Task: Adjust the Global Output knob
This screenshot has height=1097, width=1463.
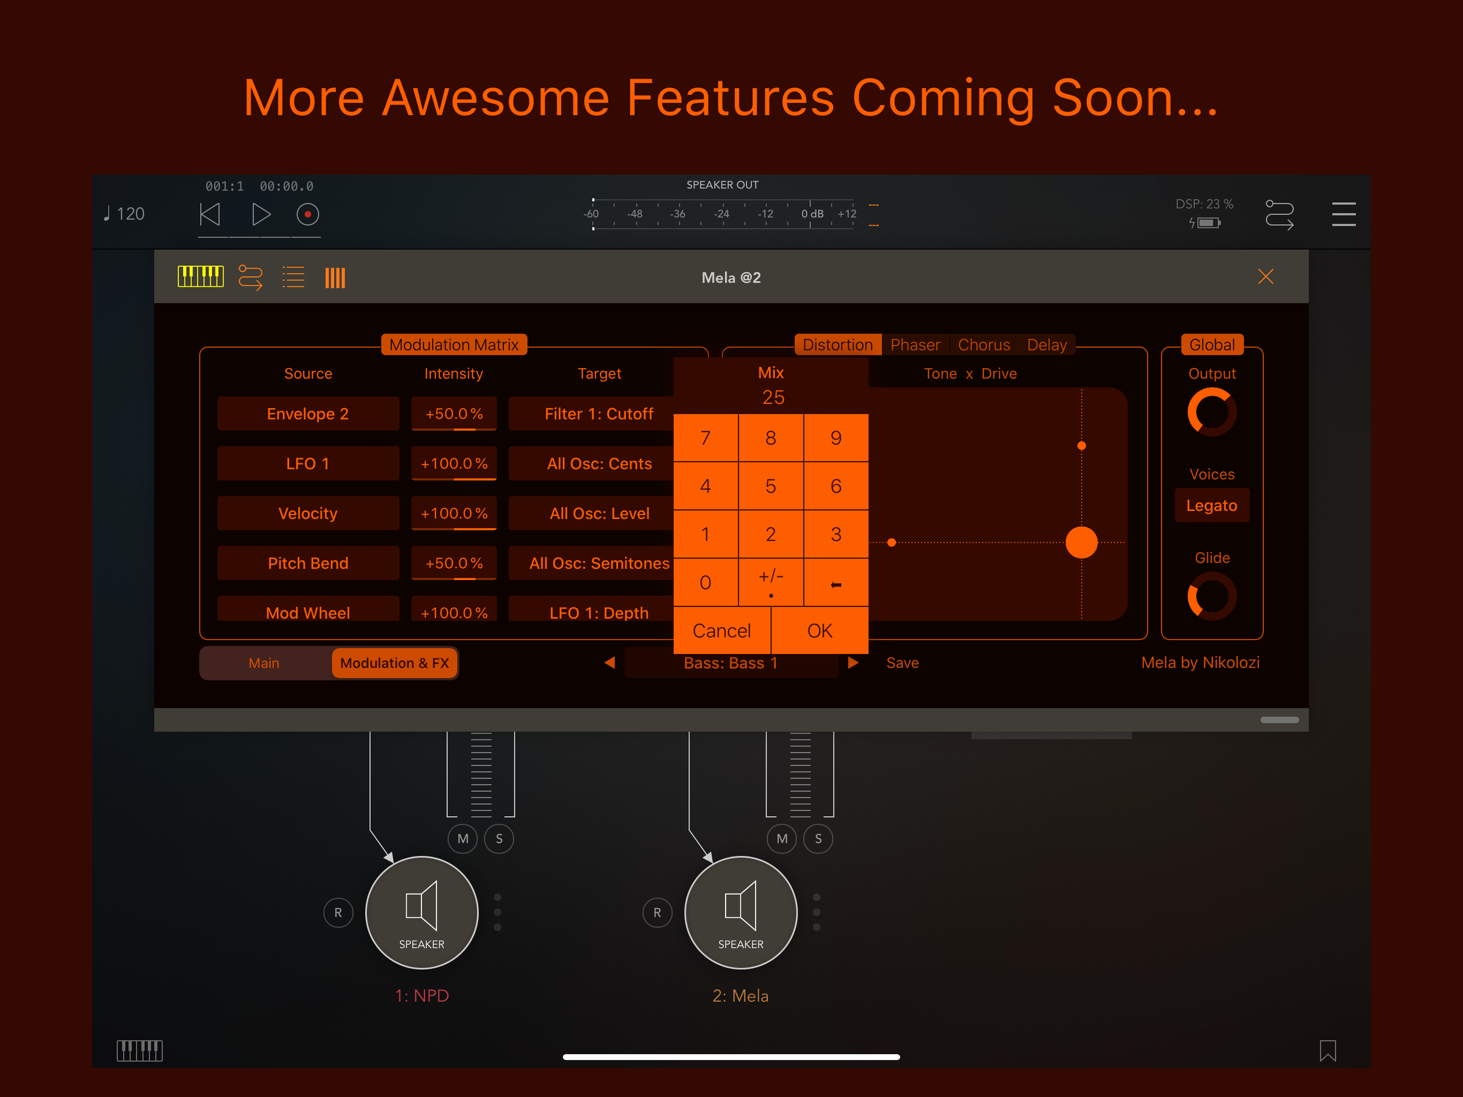Action: coord(1212,412)
